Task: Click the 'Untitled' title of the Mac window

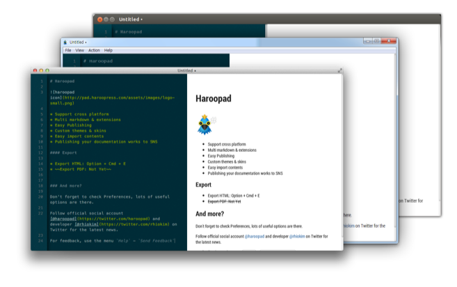Action: point(186,70)
